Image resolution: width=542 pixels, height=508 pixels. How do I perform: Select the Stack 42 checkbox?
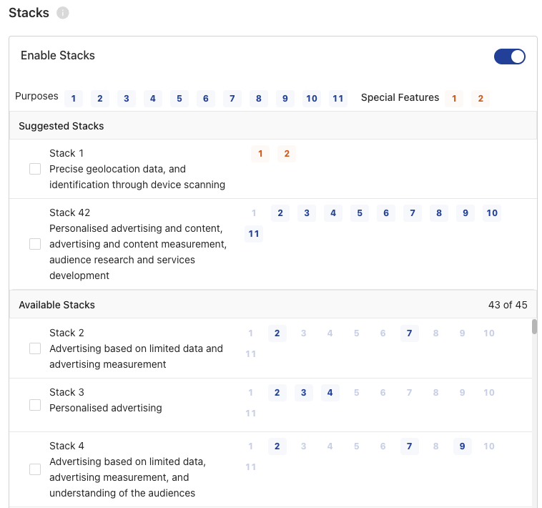click(x=35, y=244)
